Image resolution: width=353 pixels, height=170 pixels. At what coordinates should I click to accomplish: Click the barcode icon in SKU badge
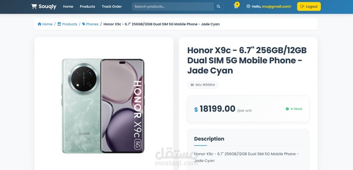click(x=192, y=85)
